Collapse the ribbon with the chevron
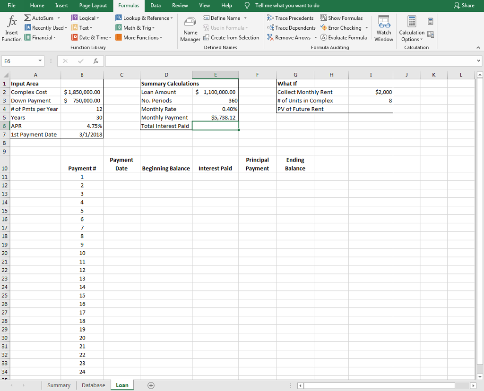Image resolution: width=484 pixels, height=391 pixels. click(x=478, y=47)
